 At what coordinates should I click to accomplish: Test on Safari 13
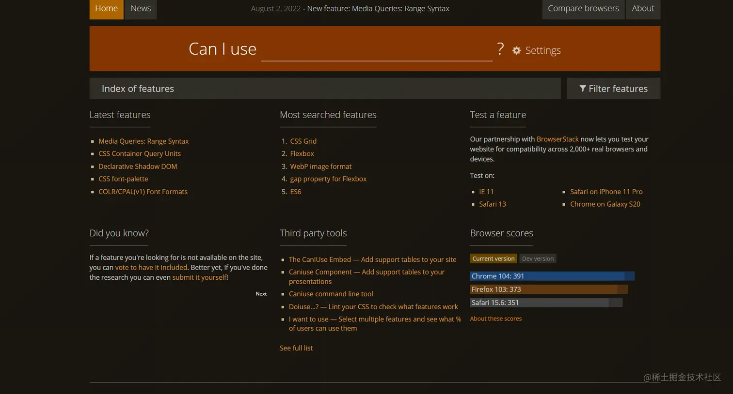(x=493, y=204)
